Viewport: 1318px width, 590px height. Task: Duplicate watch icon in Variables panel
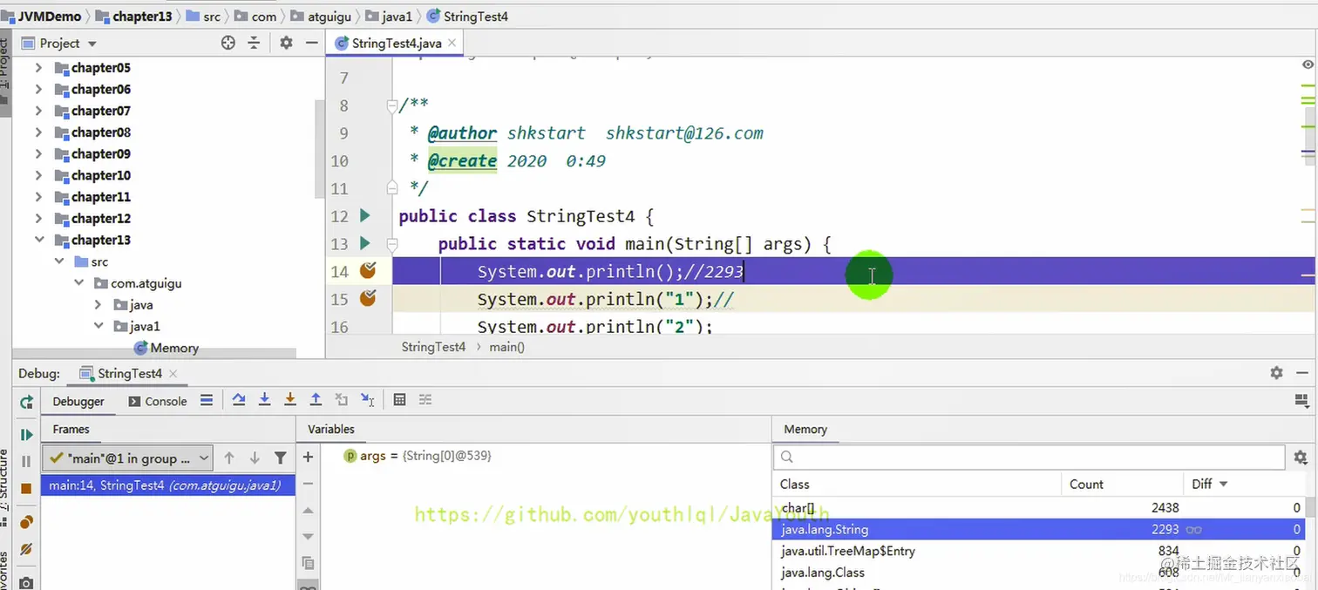coord(308,563)
